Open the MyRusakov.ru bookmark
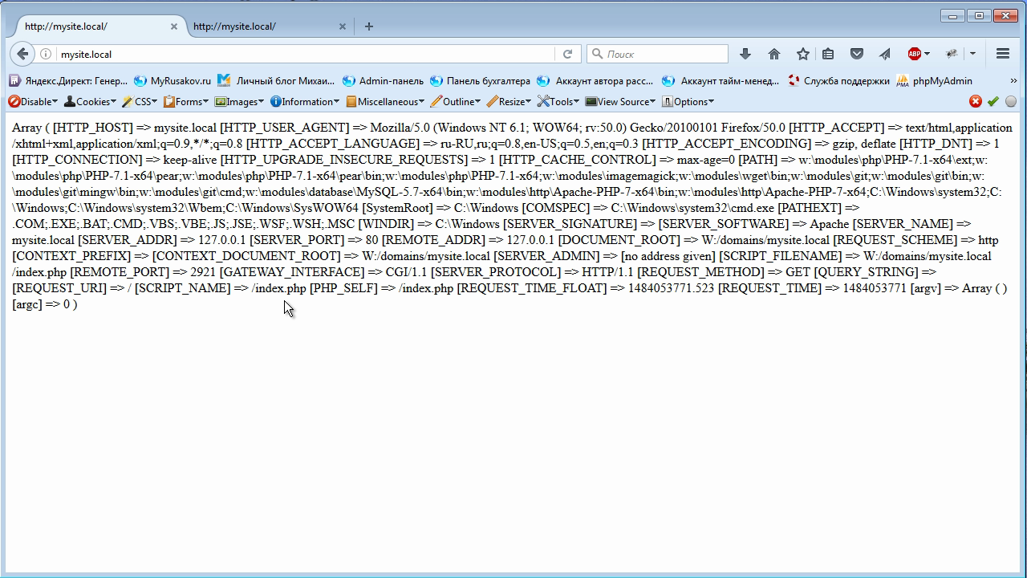The height and width of the screenshot is (578, 1027). 173,80
